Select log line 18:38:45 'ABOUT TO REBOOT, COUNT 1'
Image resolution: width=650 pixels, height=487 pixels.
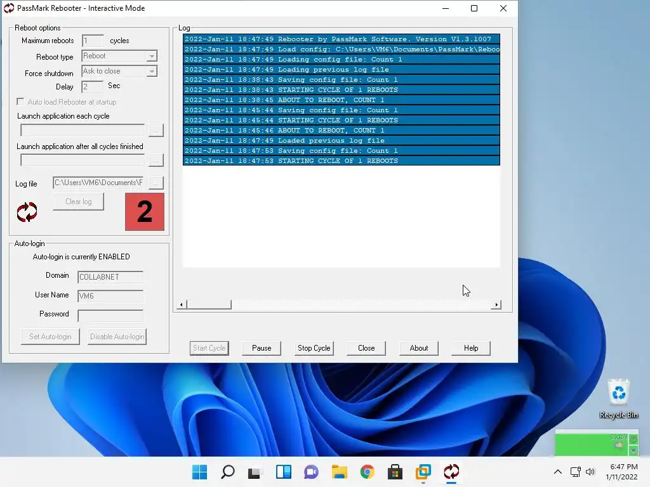[341, 100]
